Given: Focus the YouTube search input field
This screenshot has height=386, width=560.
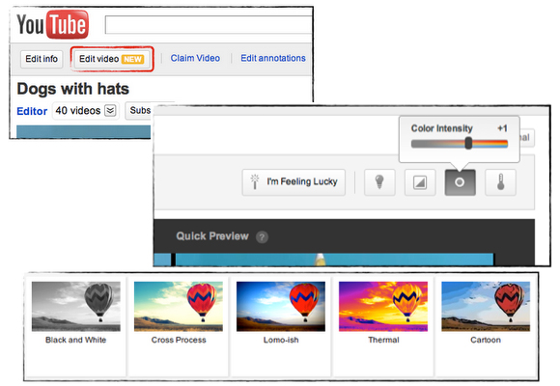Looking at the screenshot, I should coord(209,25).
